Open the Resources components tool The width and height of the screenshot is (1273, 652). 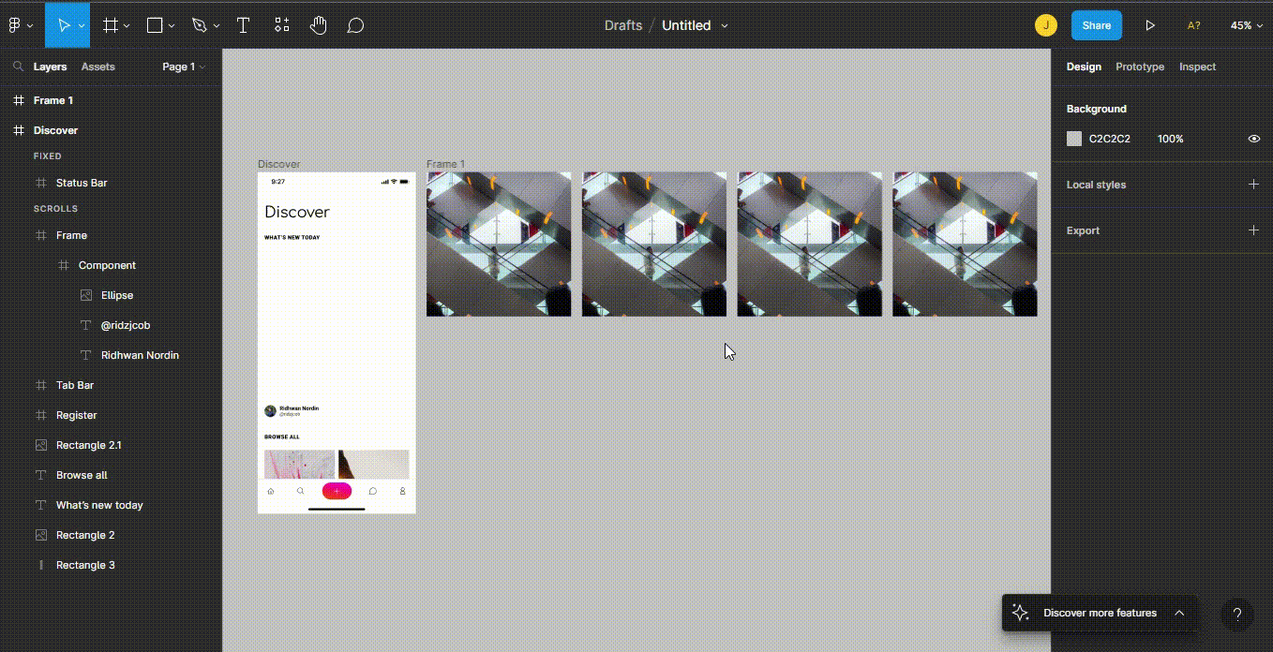(281, 25)
